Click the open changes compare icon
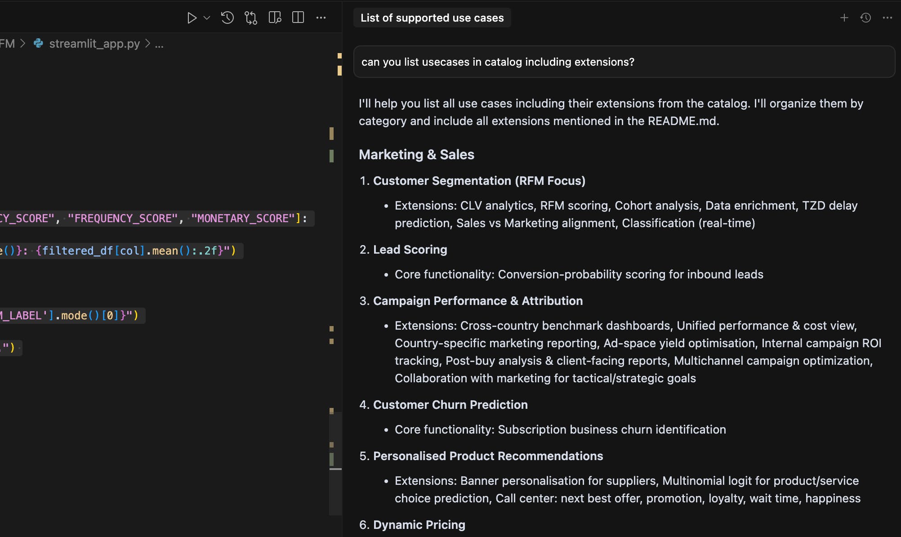Image resolution: width=901 pixels, height=537 pixels. 251,18
